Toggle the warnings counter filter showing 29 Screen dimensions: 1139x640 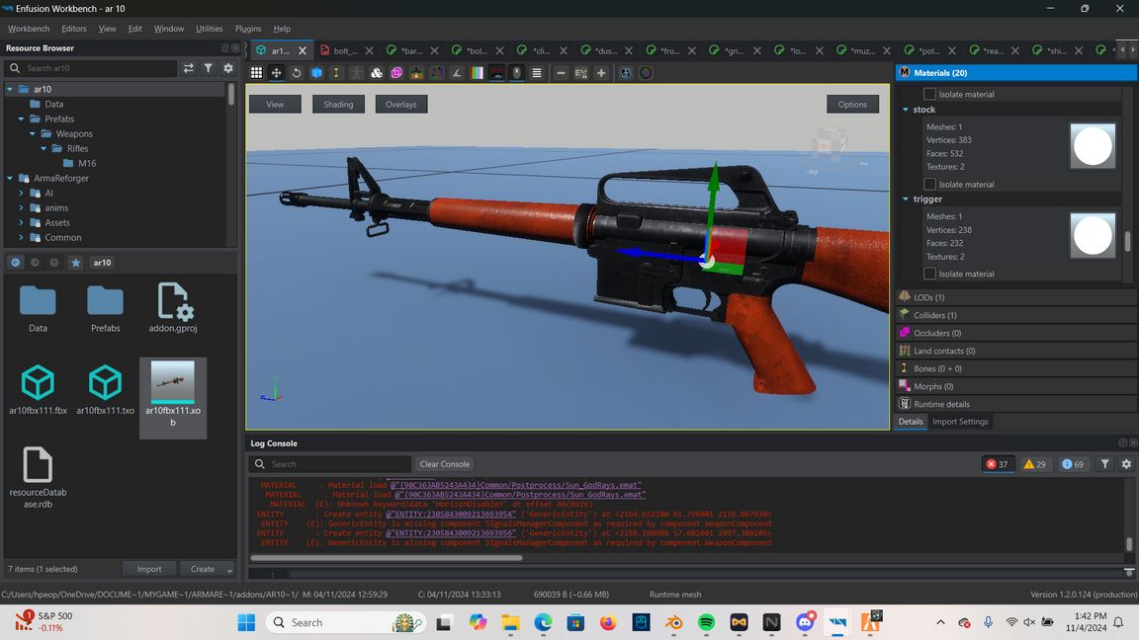pos(1034,464)
